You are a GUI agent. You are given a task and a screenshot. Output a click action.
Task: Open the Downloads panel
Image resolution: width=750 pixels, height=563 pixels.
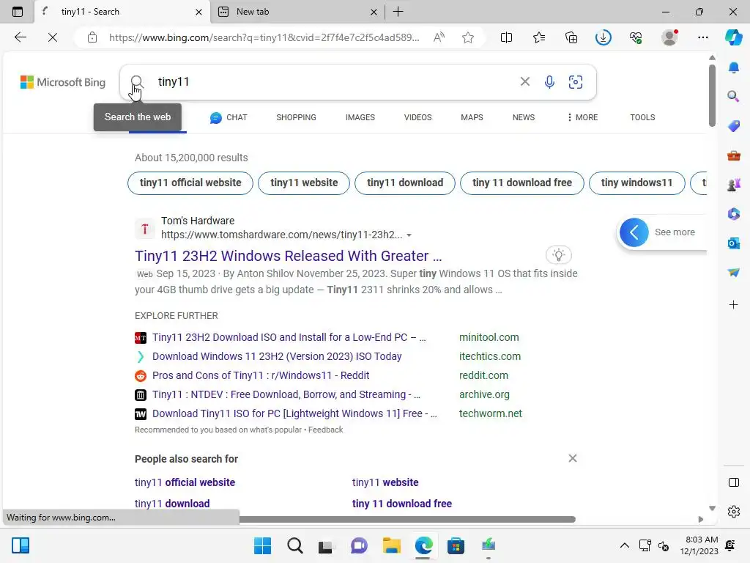604,37
